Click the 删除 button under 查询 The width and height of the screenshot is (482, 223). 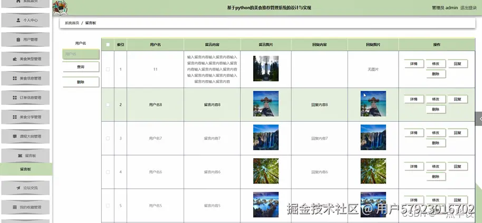(x=81, y=82)
